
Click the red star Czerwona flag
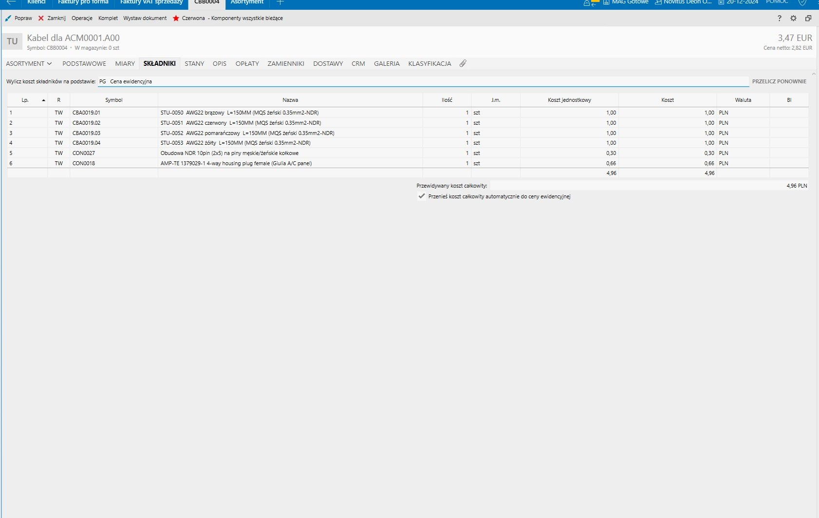point(176,19)
